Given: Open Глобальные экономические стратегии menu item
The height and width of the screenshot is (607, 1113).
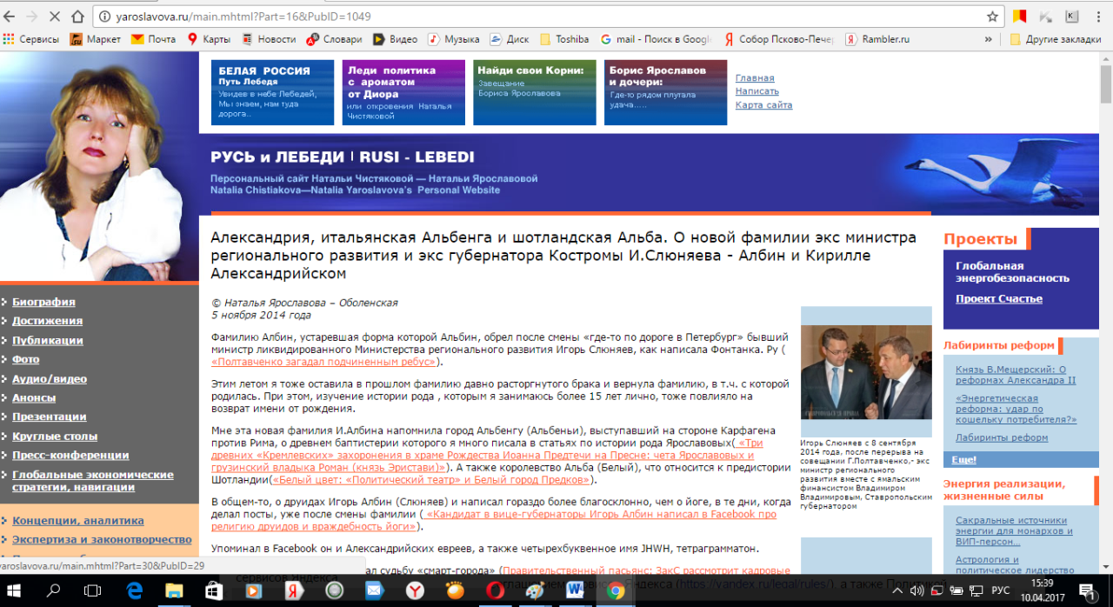Looking at the screenshot, I should 93,481.
